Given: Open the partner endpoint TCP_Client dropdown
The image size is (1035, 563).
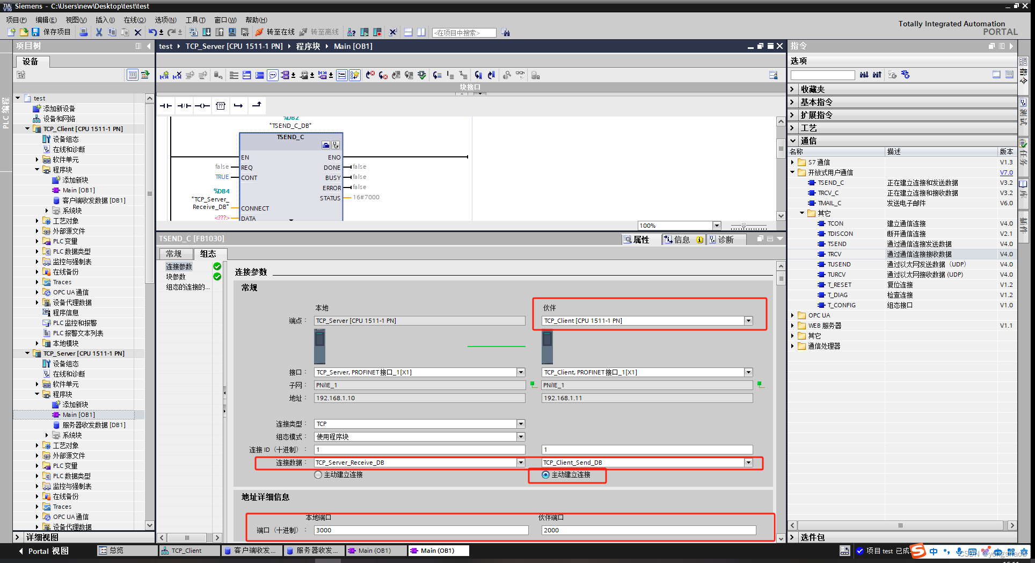Looking at the screenshot, I should pyautogui.click(x=748, y=321).
